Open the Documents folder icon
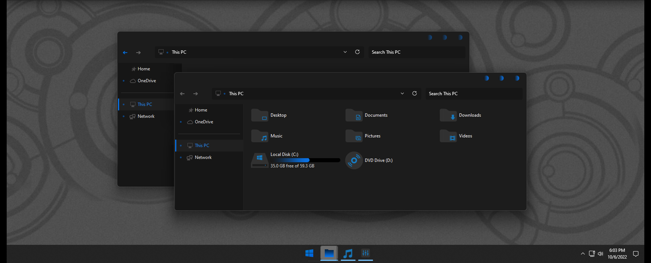The width and height of the screenshot is (651, 263). (354, 115)
